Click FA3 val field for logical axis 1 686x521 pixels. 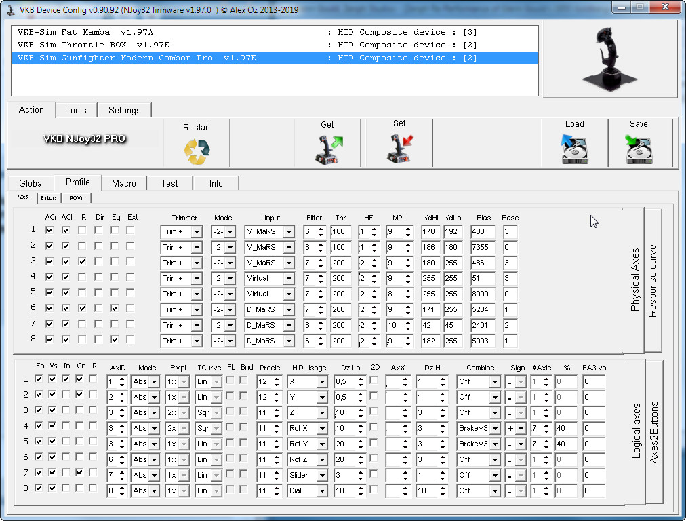click(x=594, y=382)
